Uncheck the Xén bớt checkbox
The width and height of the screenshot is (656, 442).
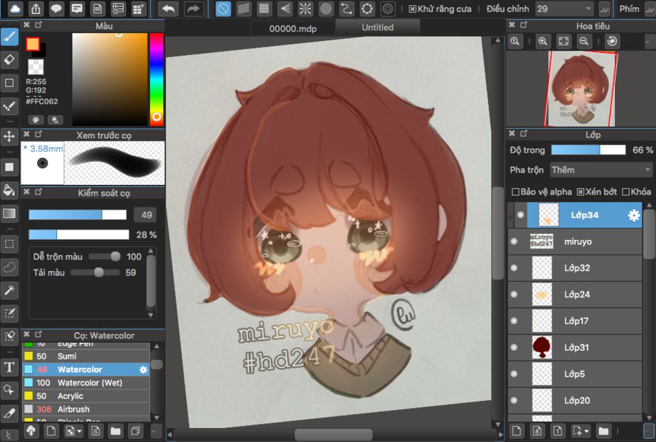580,192
